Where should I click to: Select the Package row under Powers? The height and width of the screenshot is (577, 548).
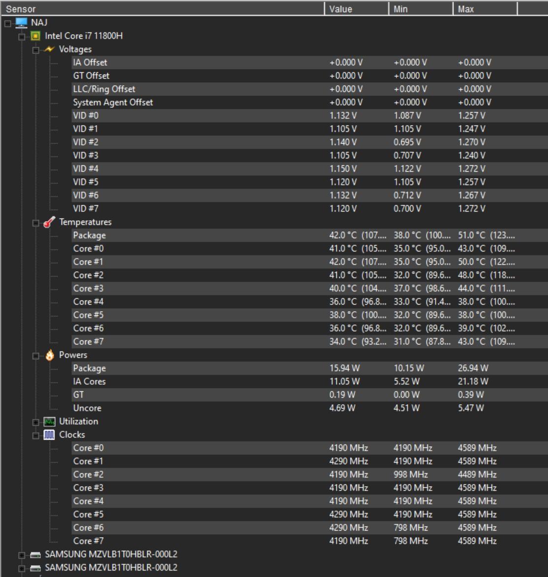coord(309,368)
